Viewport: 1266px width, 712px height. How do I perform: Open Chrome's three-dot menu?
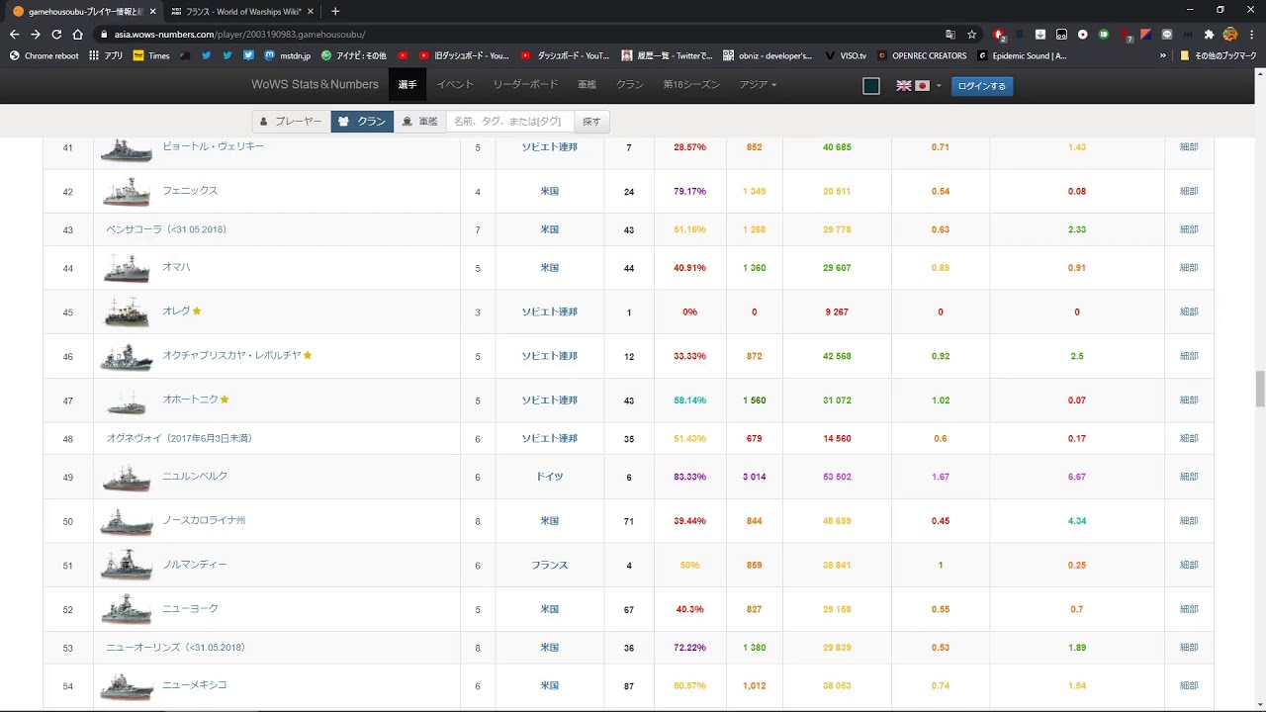1250,34
